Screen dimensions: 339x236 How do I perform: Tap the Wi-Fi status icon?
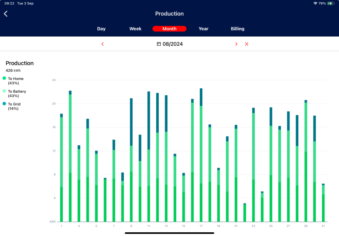click(x=315, y=3)
